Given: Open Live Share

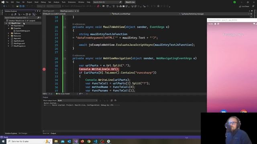Looking at the screenshot, I should [244, 6].
